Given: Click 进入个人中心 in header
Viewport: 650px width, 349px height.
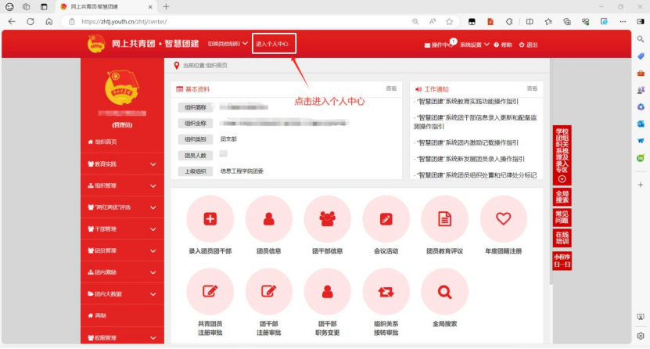Looking at the screenshot, I should (x=274, y=44).
